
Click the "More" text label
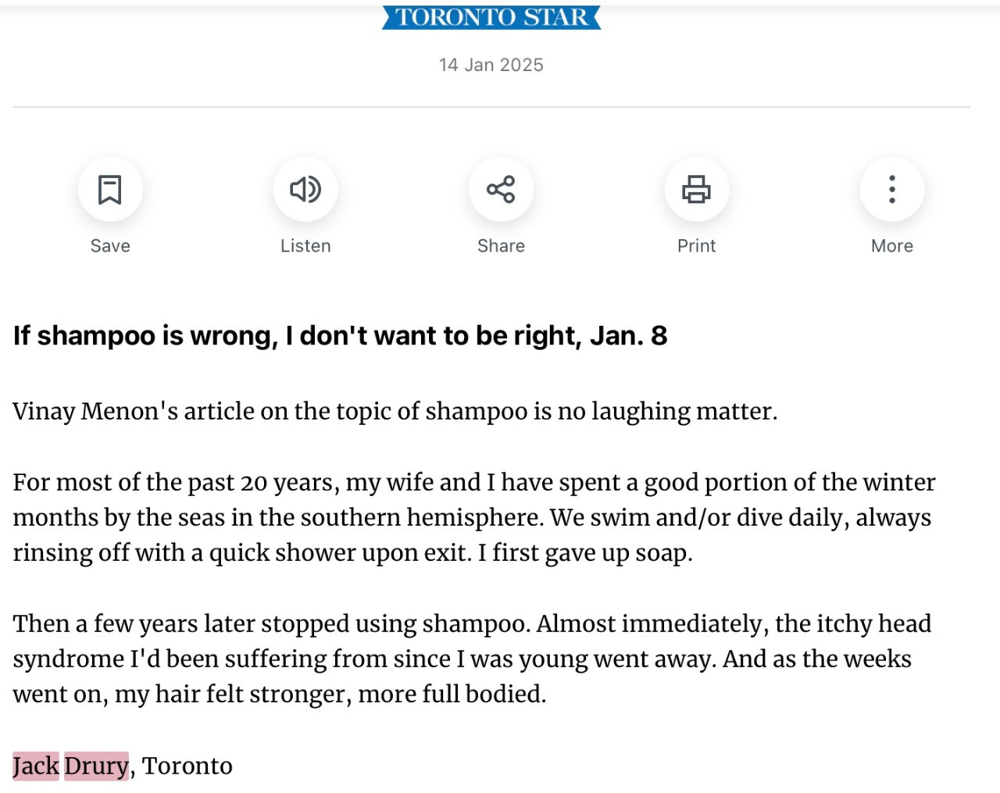(x=891, y=246)
